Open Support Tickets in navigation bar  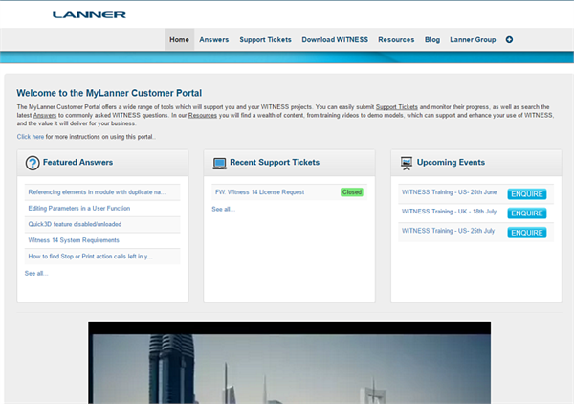pyautogui.click(x=265, y=39)
